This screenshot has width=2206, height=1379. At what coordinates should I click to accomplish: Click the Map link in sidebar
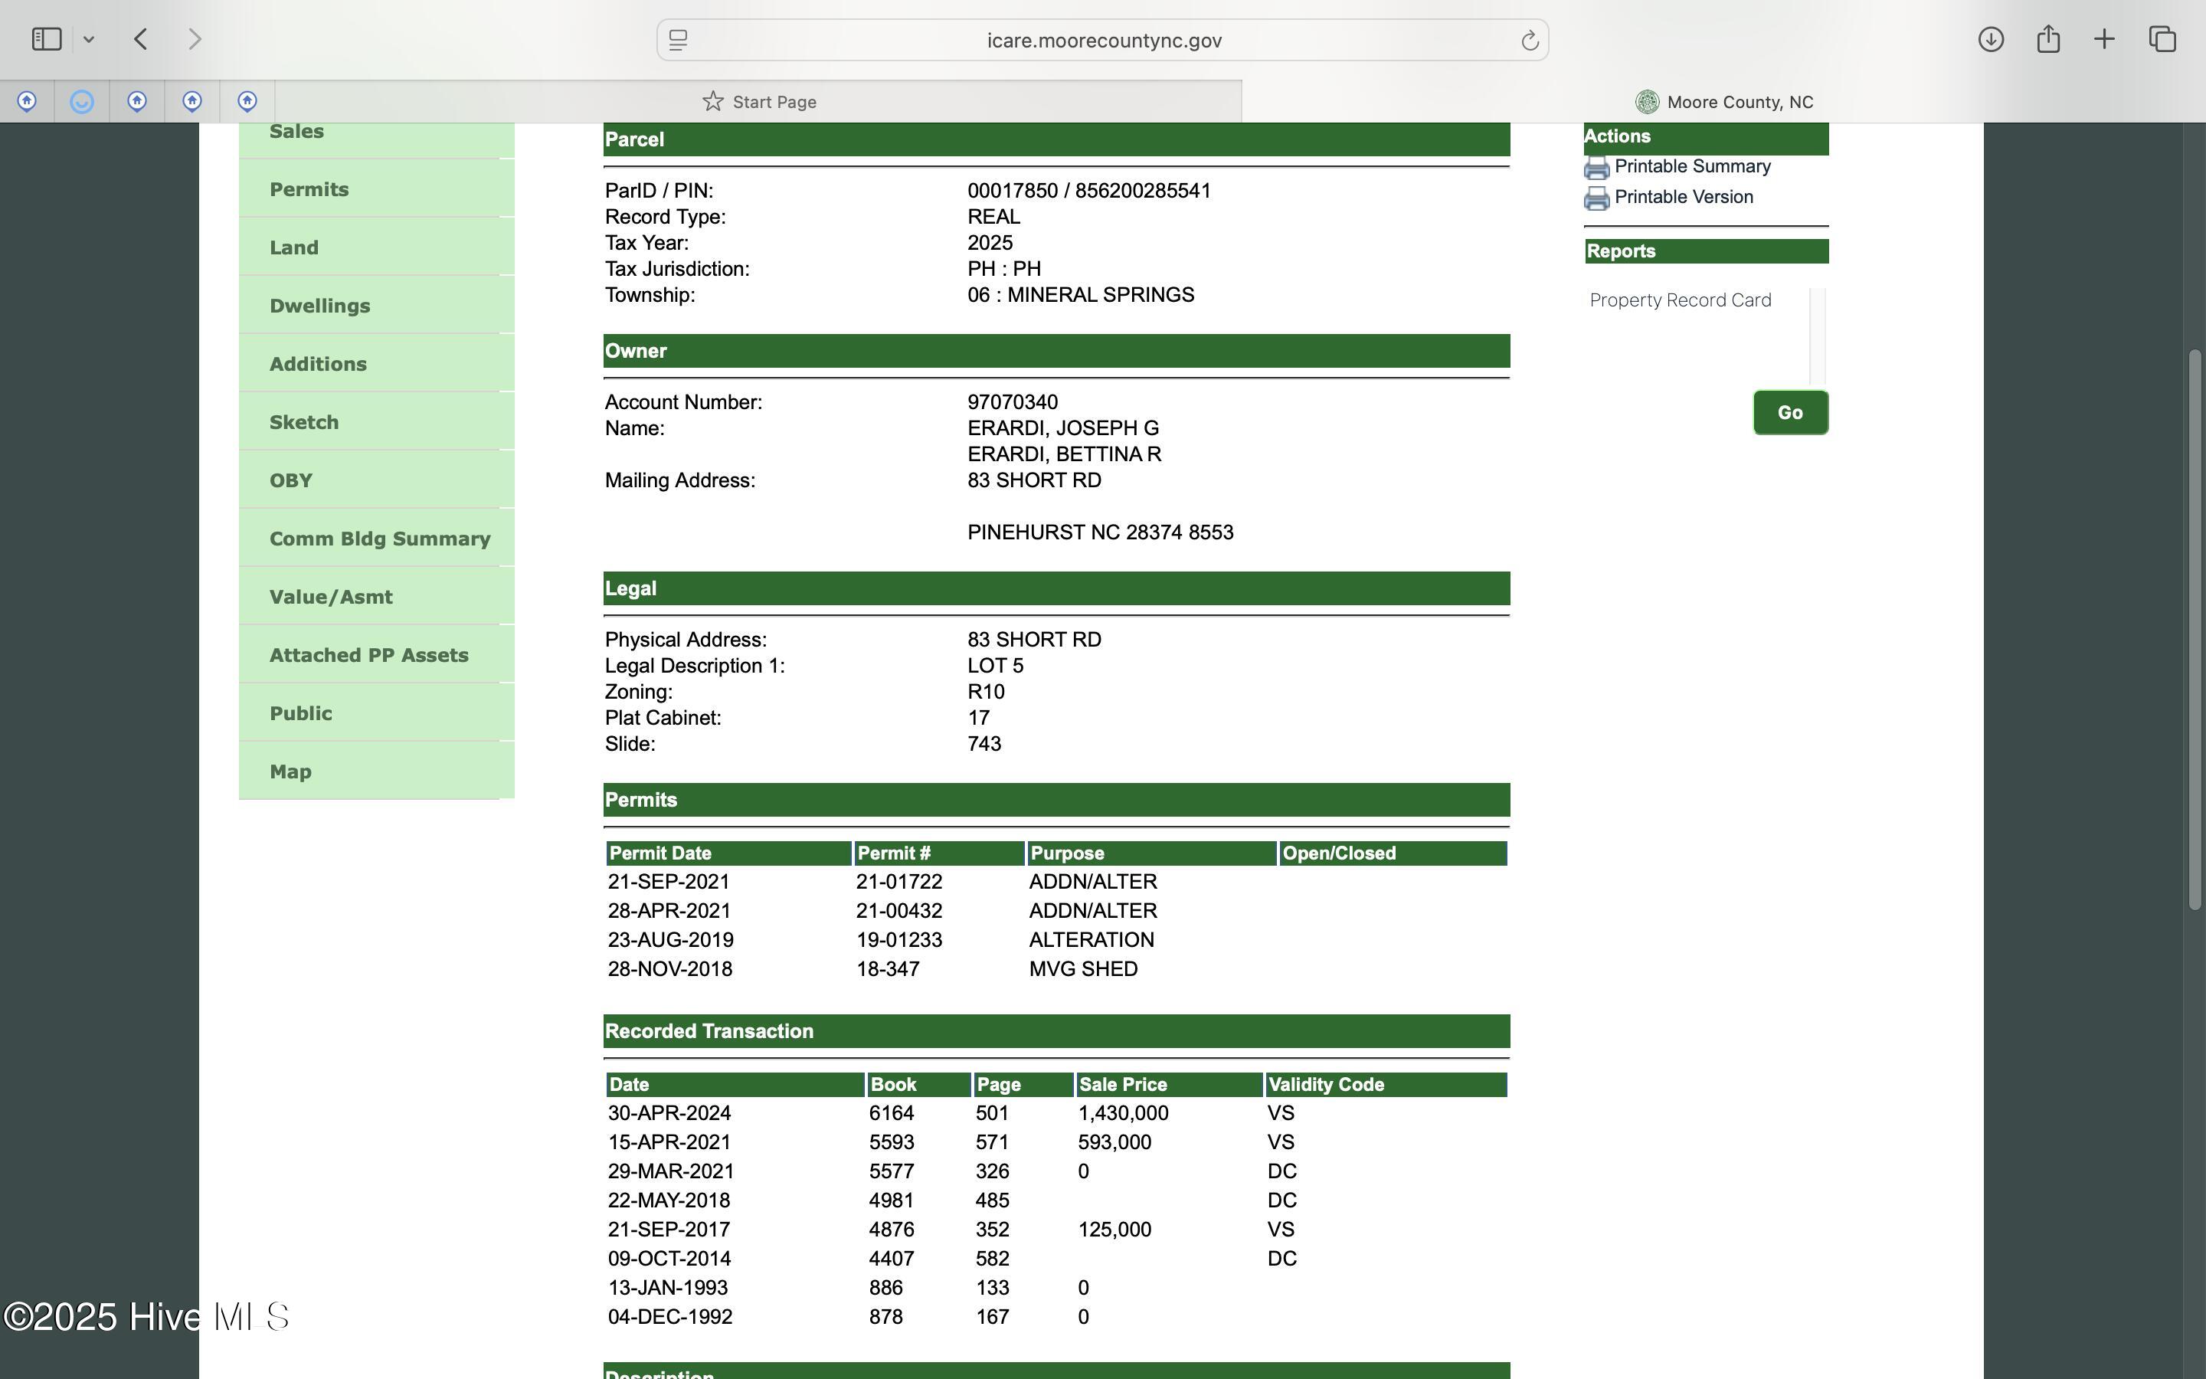click(291, 771)
